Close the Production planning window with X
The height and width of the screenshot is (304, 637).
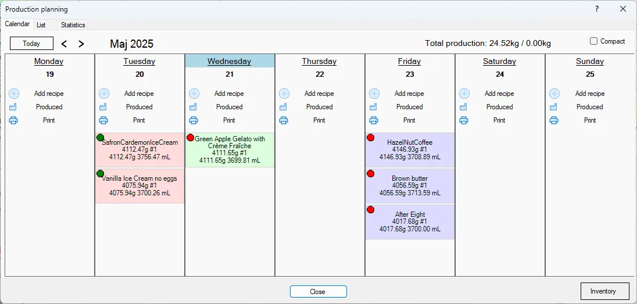[x=623, y=9]
